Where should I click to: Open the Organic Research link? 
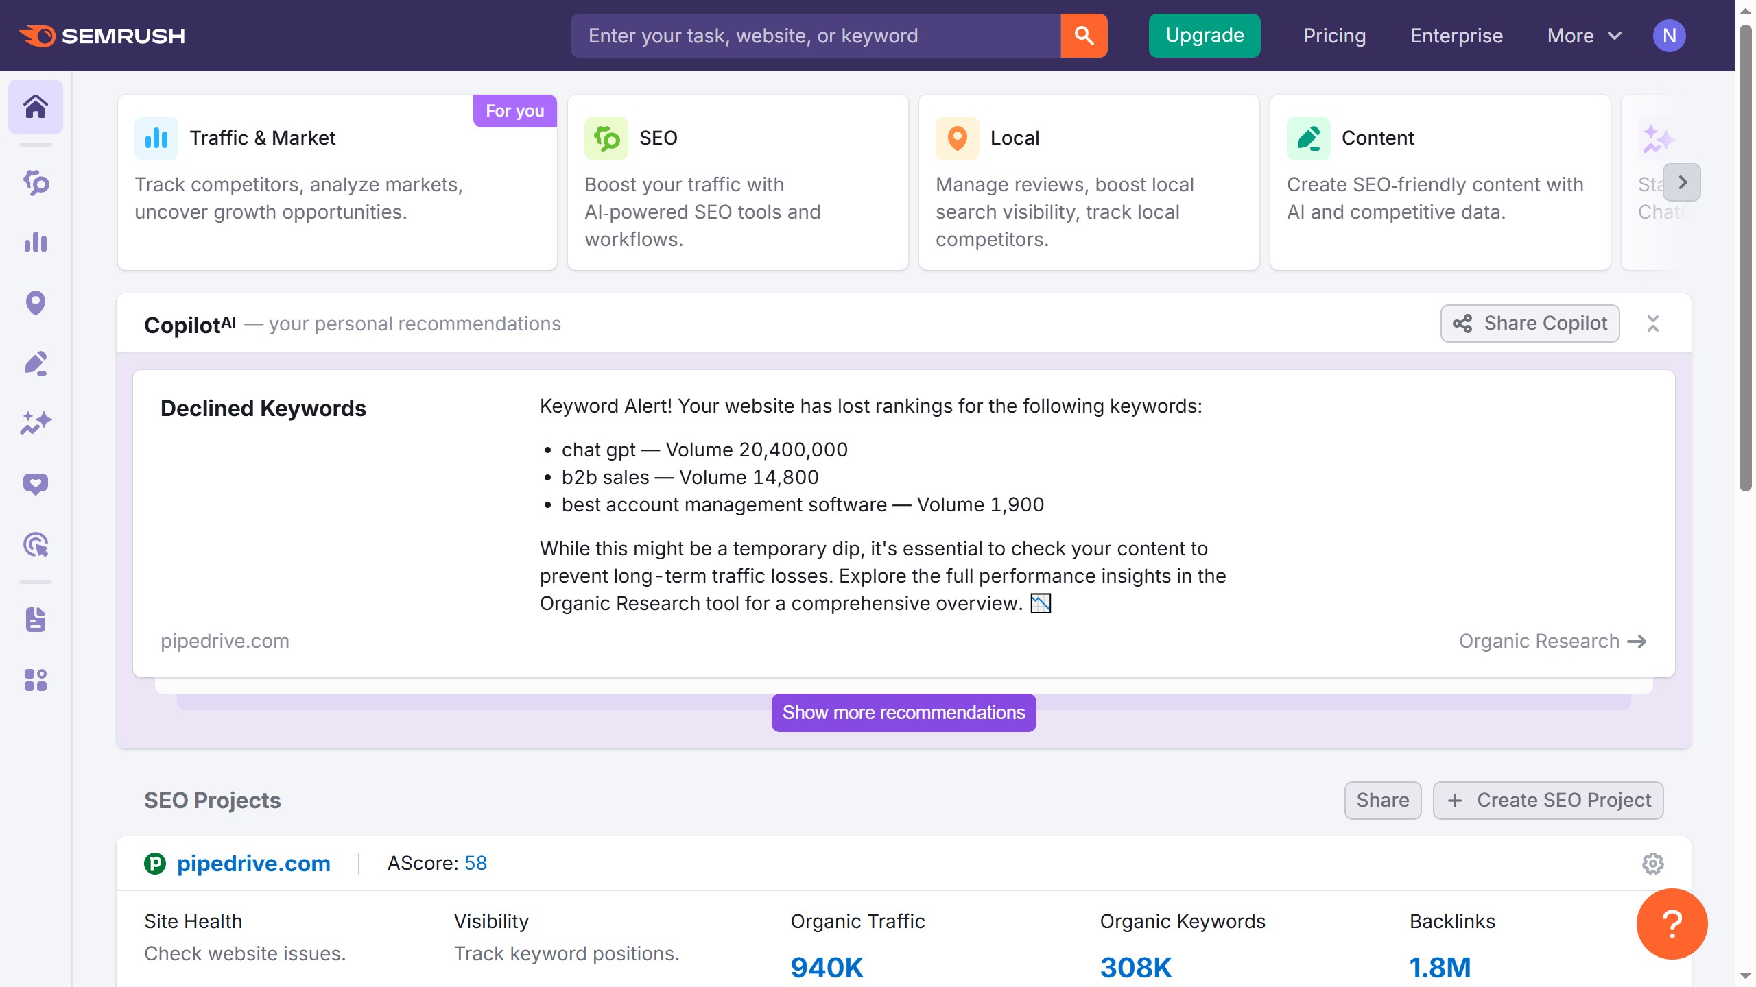(1553, 642)
